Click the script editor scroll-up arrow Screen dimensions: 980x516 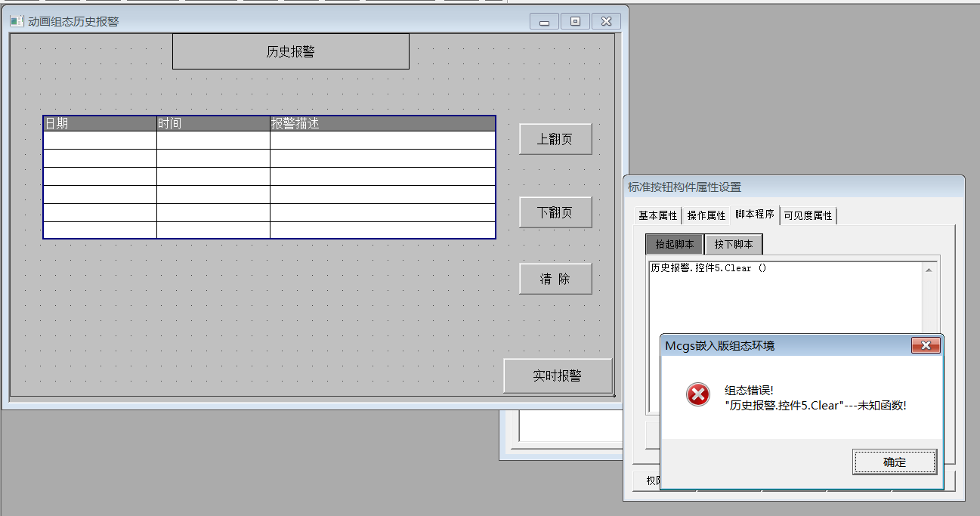[x=928, y=270]
